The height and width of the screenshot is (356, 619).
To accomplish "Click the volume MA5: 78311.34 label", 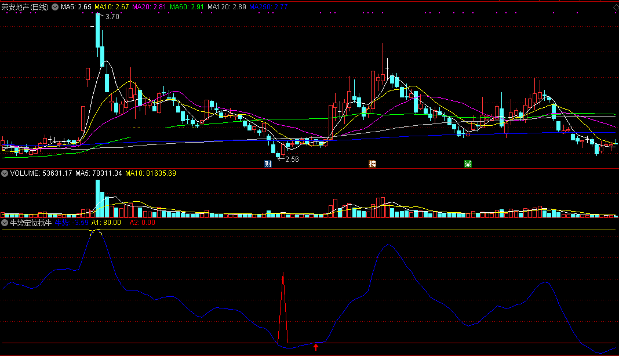I will tap(99, 173).
